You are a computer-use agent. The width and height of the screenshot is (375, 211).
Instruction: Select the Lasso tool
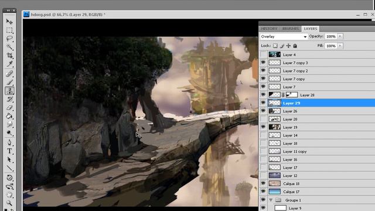click(x=9, y=39)
